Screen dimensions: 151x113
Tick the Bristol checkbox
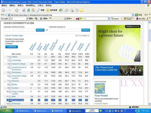coord(10,85)
